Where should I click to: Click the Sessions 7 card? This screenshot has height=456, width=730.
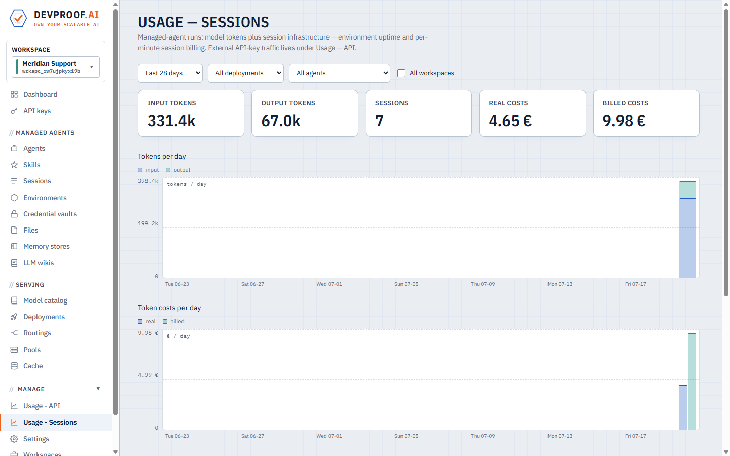[419, 113]
